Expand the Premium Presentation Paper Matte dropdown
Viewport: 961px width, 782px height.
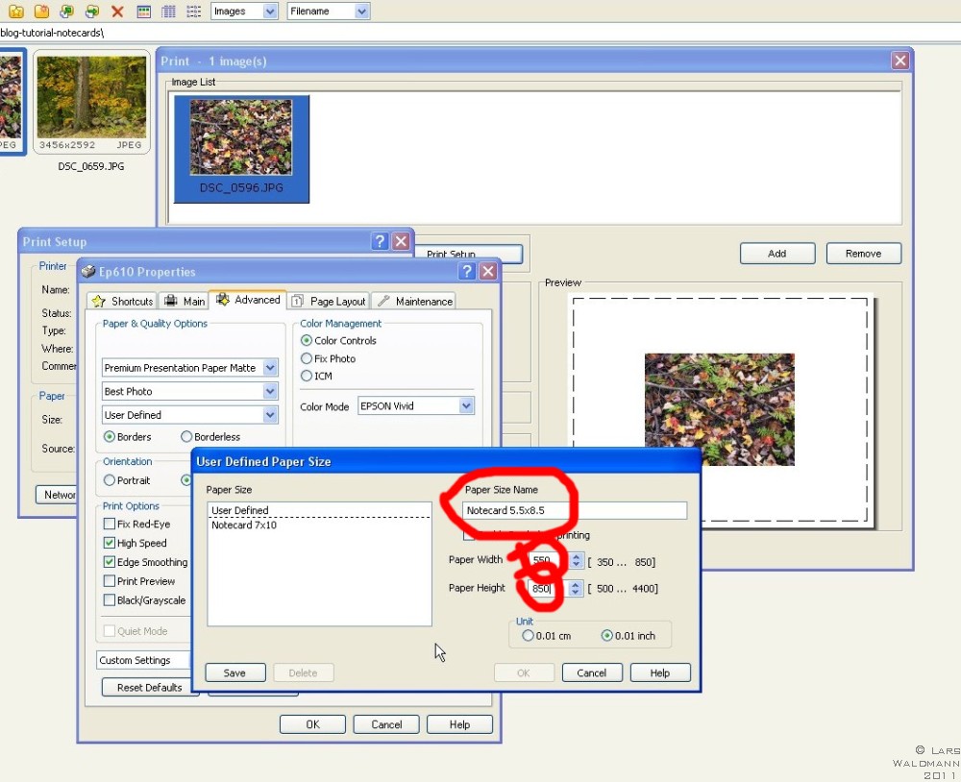270,368
